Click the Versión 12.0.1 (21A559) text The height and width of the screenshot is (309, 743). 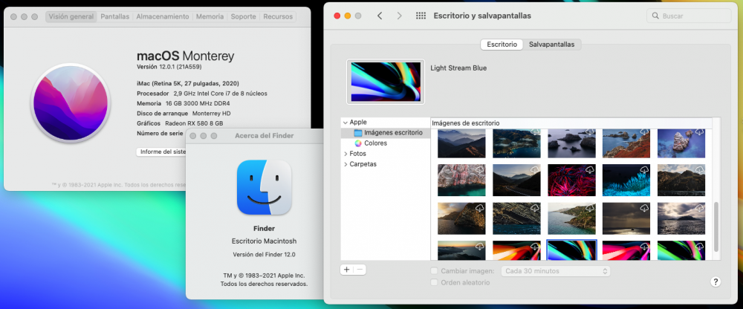coord(169,67)
